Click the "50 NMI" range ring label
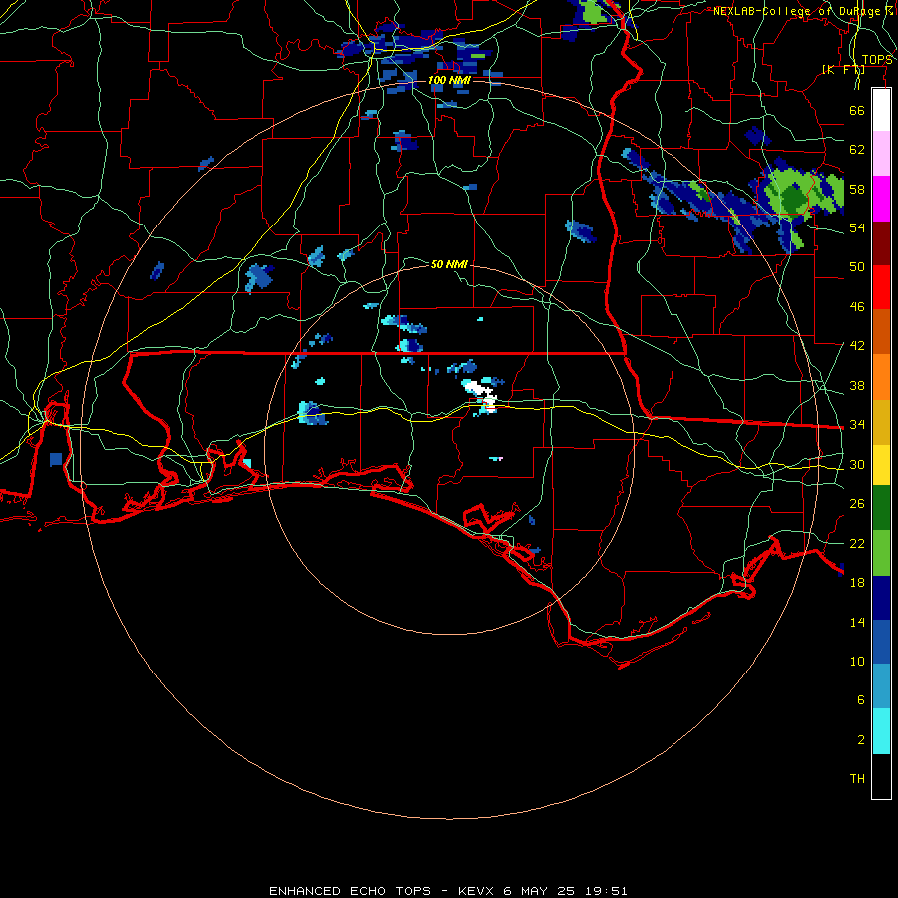898x898 pixels. tap(449, 264)
